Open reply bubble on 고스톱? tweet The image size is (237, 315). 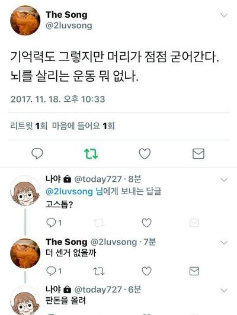pos(50,223)
